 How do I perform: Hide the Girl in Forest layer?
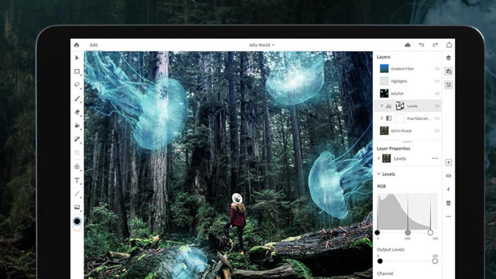437,131
